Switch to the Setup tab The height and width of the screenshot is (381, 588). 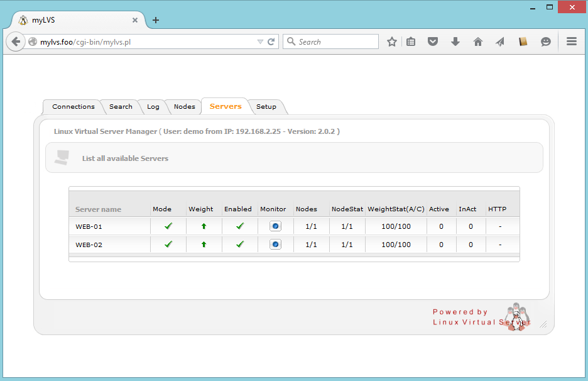[x=266, y=107]
